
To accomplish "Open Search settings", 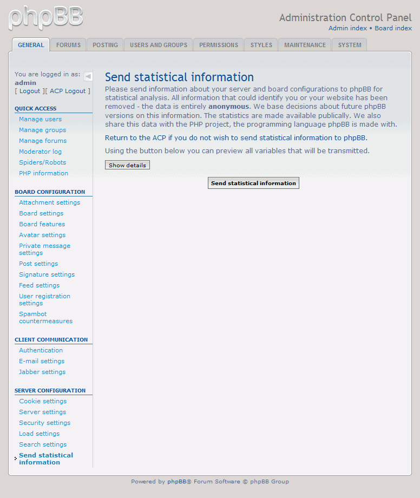I will [43, 444].
